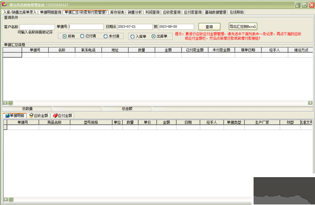Click right arrow of upper grid scrollbar

pyautogui.click(x=310, y=103)
